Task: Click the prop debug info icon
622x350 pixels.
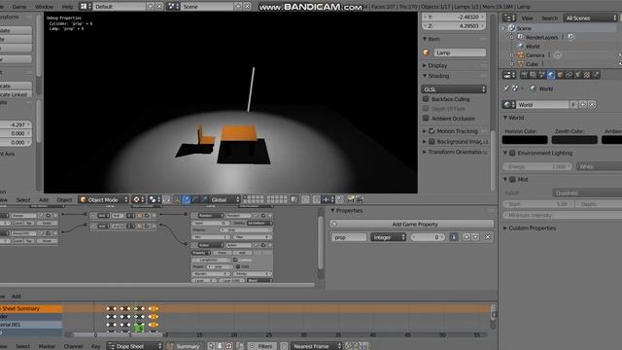Action: 454,237
